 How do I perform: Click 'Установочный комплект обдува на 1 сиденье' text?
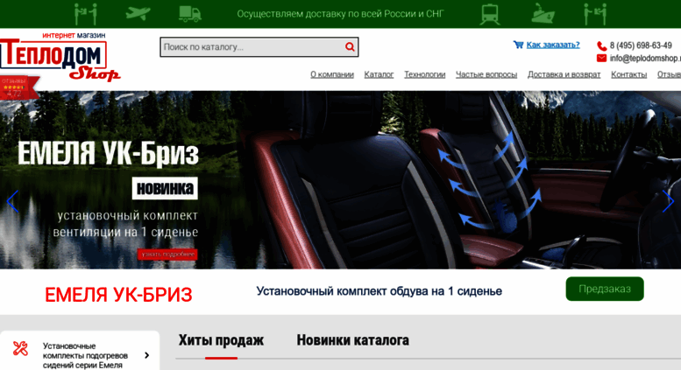(x=379, y=291)
